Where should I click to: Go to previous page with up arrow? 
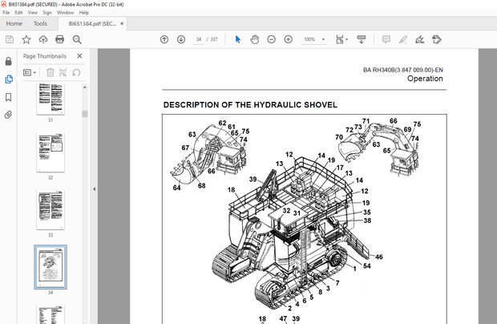(x=164, y=39)
